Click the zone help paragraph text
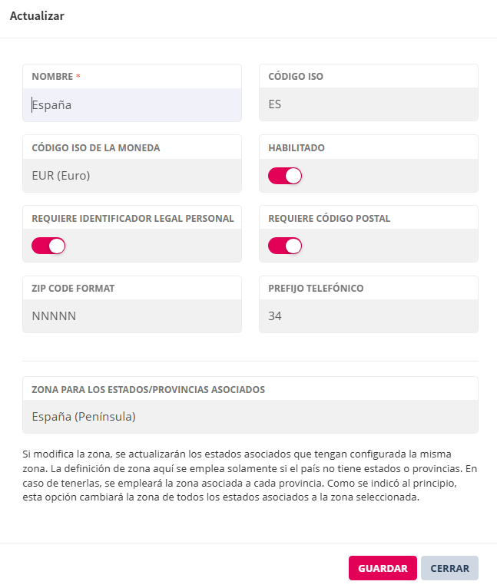Viewport: 497px width, 588px height. 250,475
